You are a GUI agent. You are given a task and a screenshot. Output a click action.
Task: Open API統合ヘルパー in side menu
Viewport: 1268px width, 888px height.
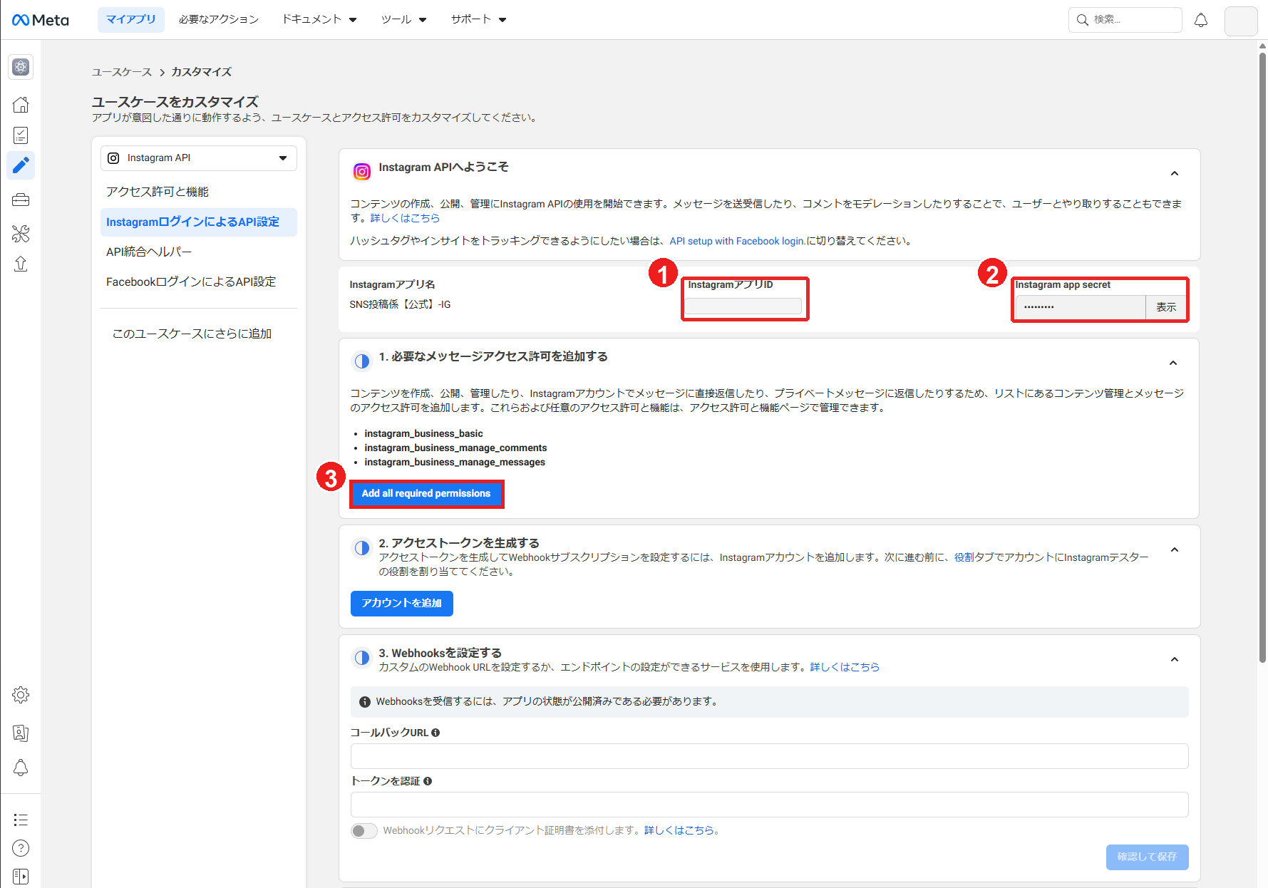(x=149, y=252)
